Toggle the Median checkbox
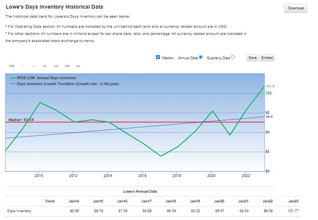Screen dimensions: 318x220 pos(158,57)
